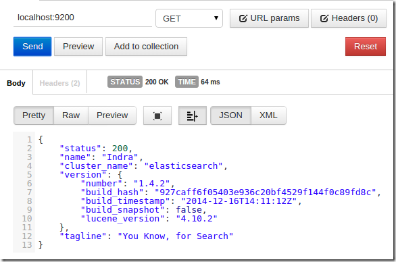This screenshot has height=262, width=396.
Task: Click line number 13 in gutter
Action: (x=27, y=245)
